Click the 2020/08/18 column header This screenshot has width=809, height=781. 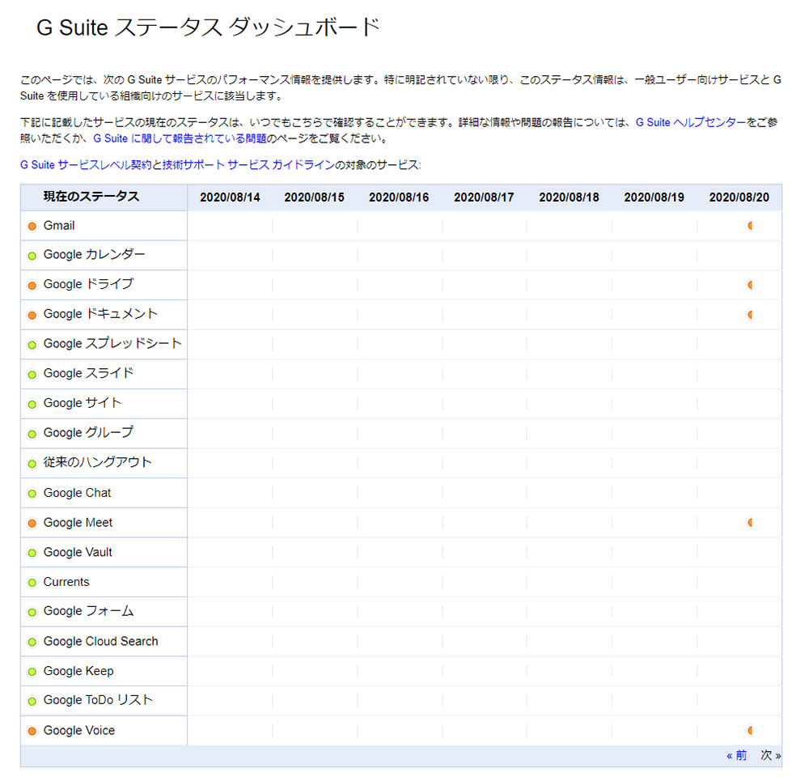click(569, 197)
